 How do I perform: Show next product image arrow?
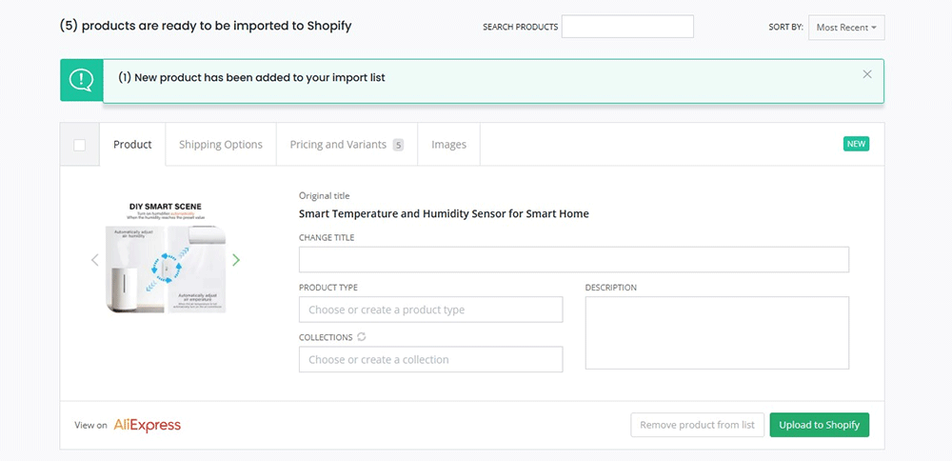pyautogui.click(x=236, y=260)
